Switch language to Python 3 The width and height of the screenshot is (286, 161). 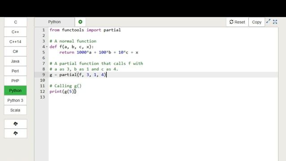coord(15,100)
